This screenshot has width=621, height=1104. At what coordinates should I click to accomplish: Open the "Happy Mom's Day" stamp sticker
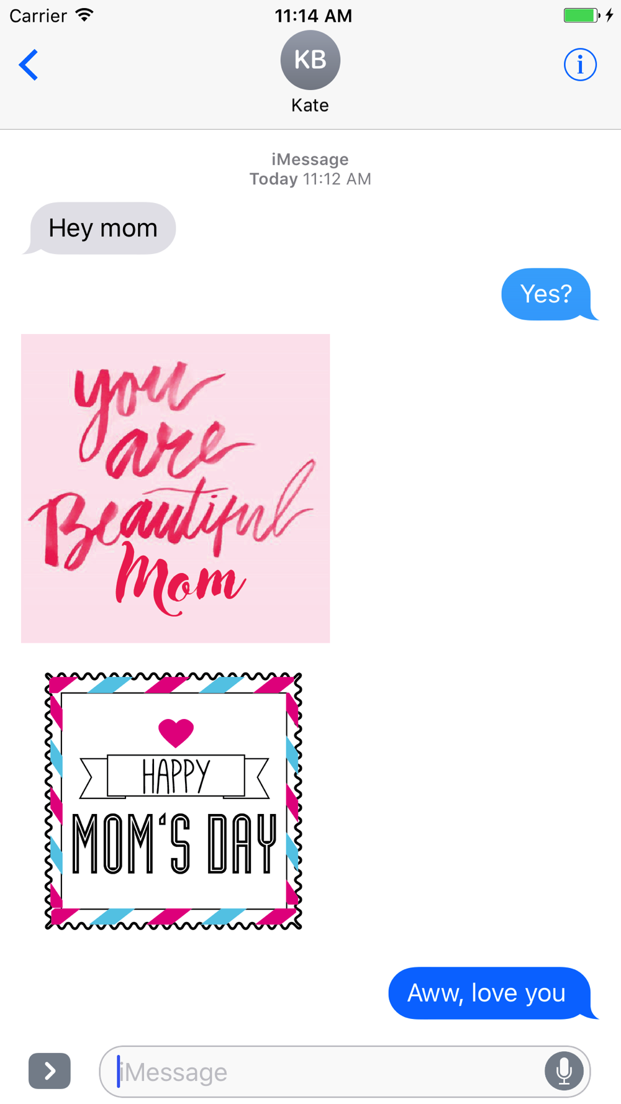pos(173,801)
